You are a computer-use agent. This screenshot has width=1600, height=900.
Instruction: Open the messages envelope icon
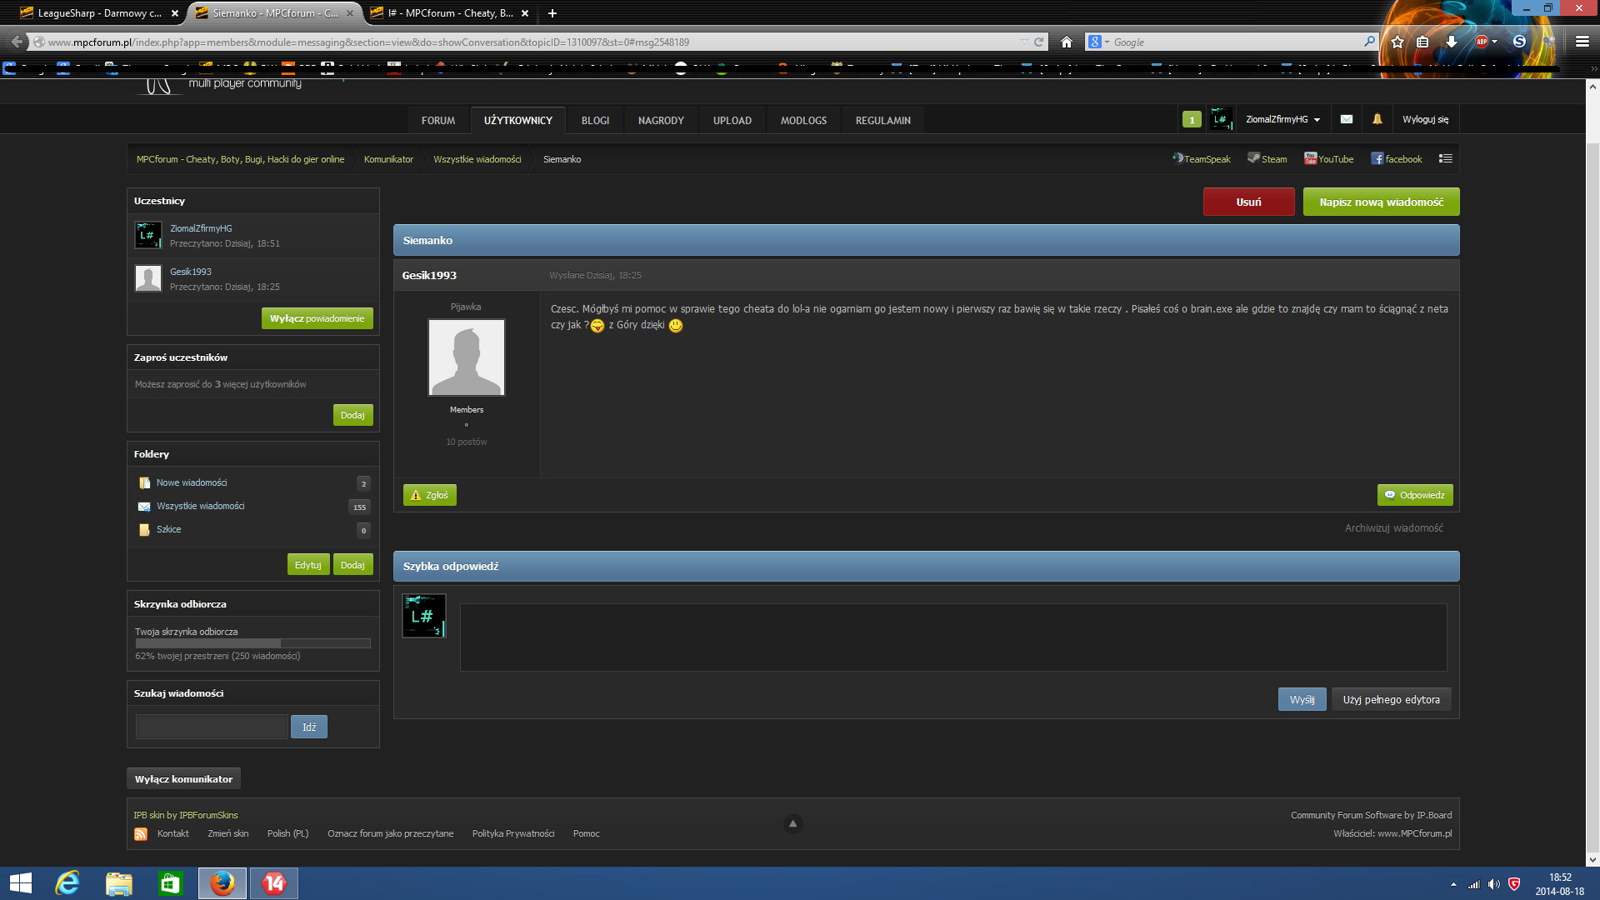[x=1346, y=120]
